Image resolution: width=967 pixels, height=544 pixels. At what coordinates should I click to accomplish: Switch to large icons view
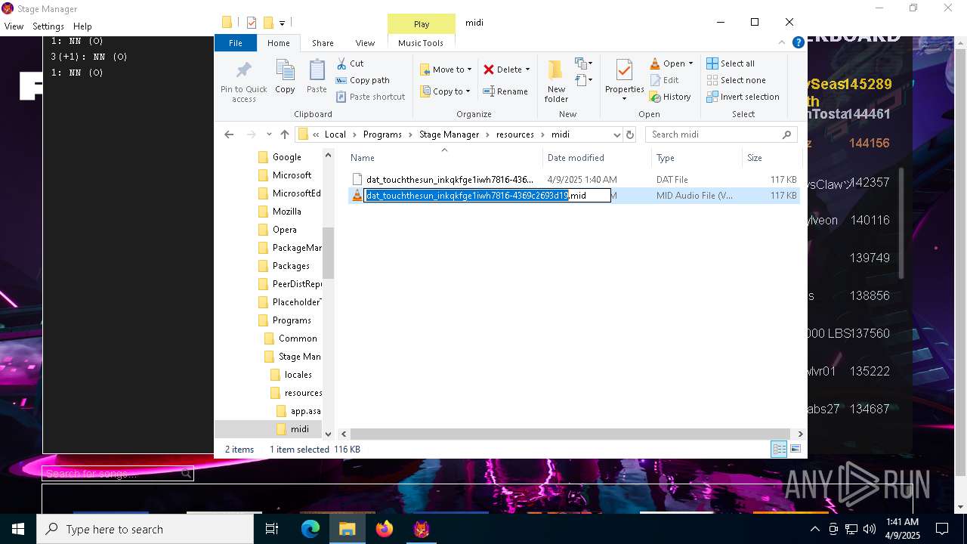(x=795, y=450)
